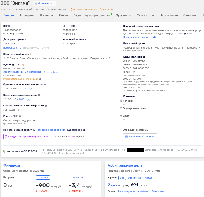Open director Забелин Евгений Вячеславович profile

click(x=23, y=72)
